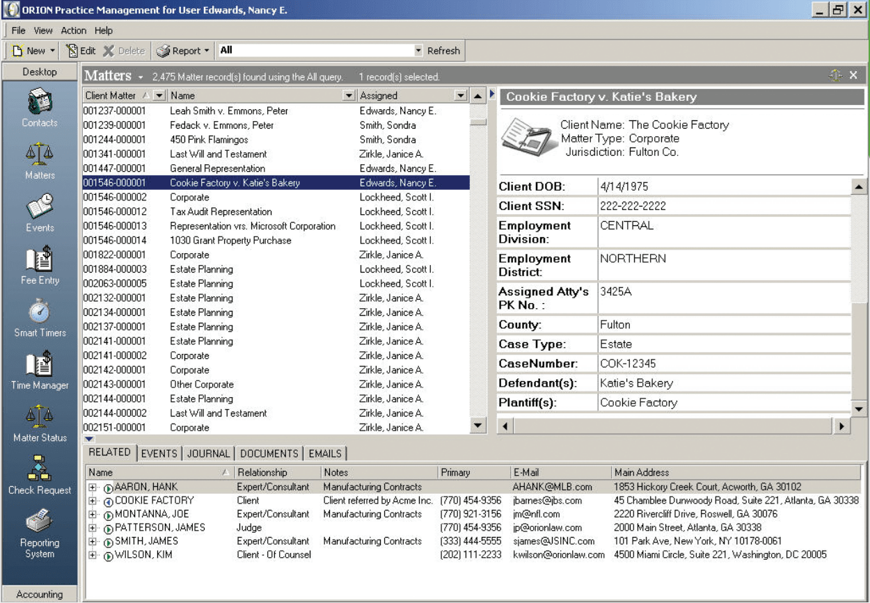This screenshot has height=603, width=870.
Task: Open Fee Entry from the sidebar
Action: pos(40,259)
